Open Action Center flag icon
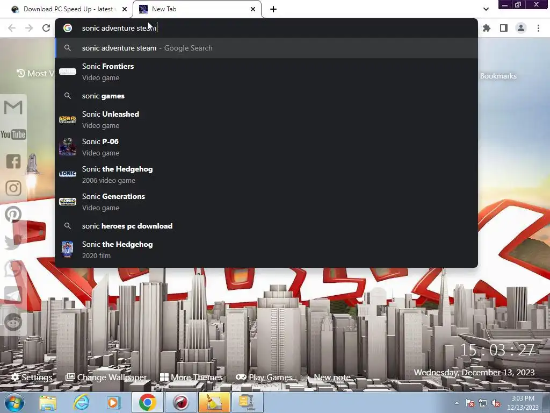This screenshot has height=413, width=550. pos(470,403)
